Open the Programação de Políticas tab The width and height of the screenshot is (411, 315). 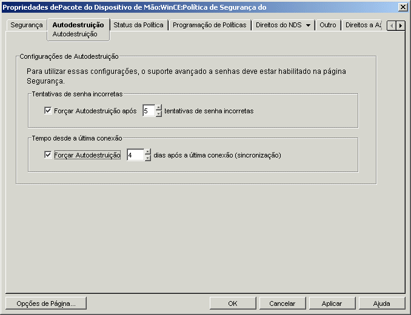[209, 25]
